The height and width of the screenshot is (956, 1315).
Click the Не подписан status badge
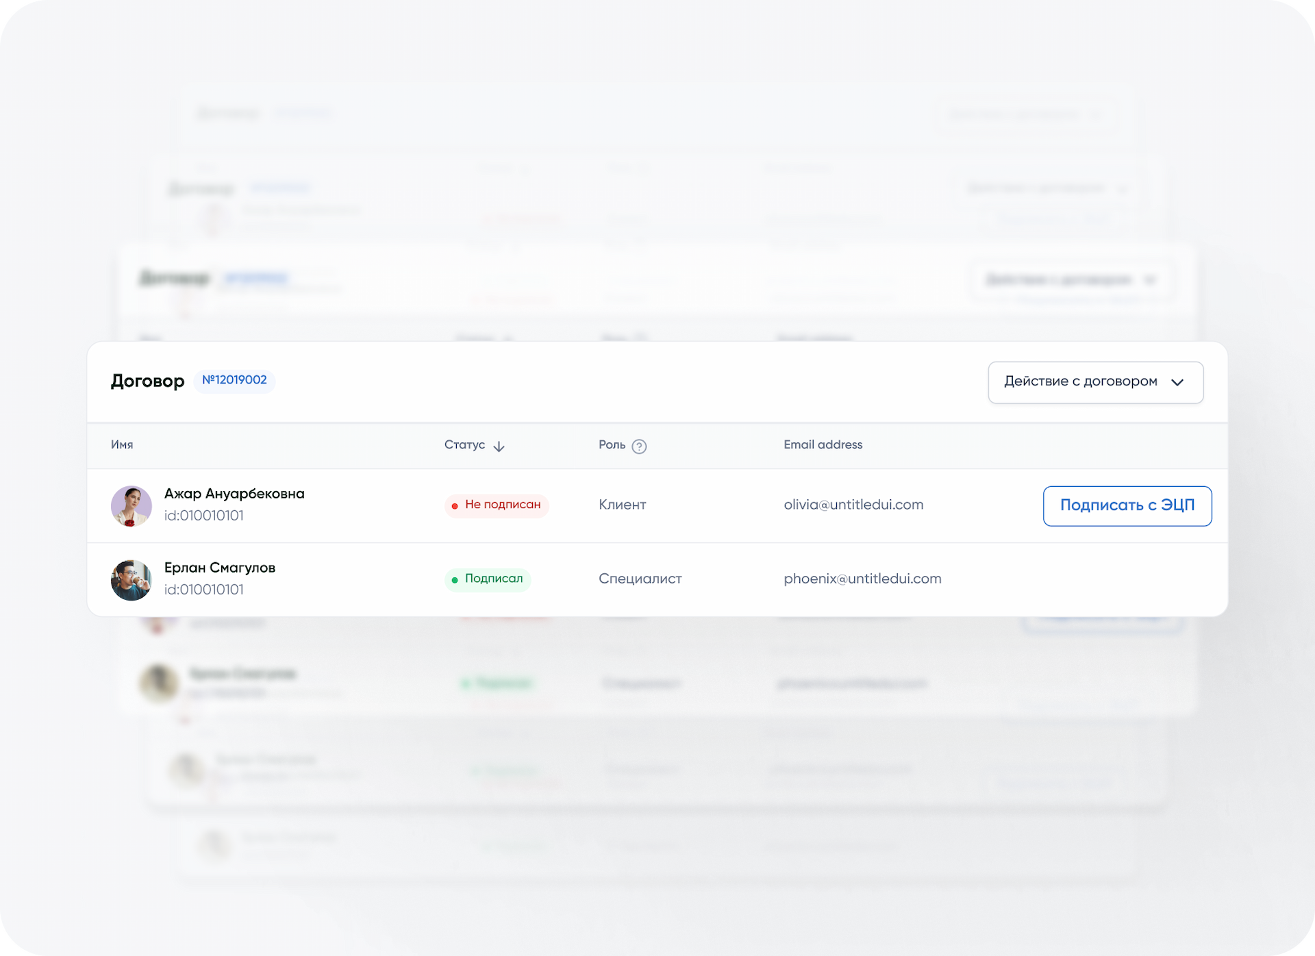pyautogui.click(x=497, y=505)
